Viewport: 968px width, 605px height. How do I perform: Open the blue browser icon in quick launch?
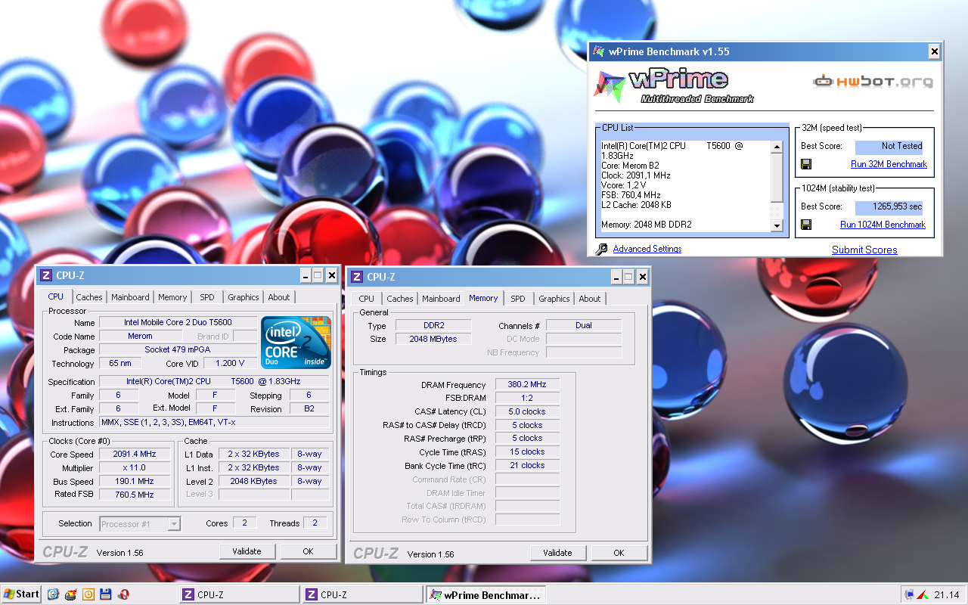click(53, 594)
